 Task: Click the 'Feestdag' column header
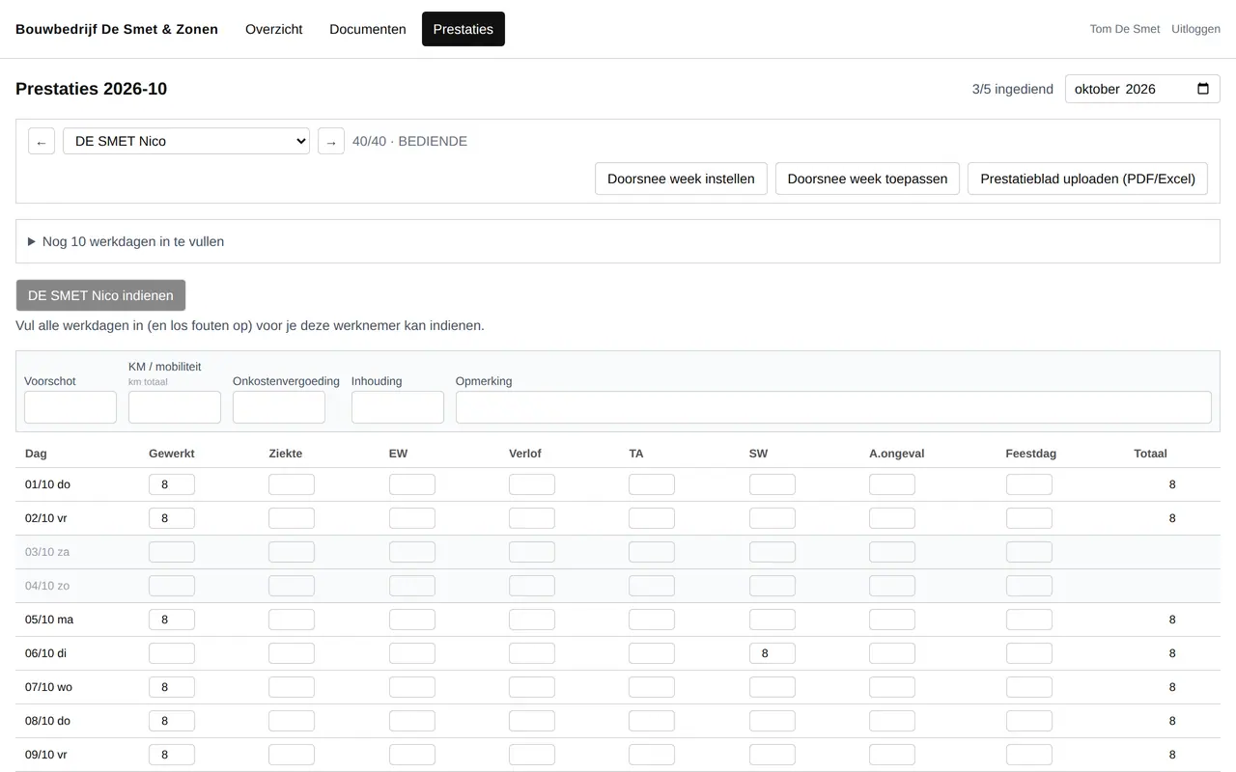(x=1031, y=454)
